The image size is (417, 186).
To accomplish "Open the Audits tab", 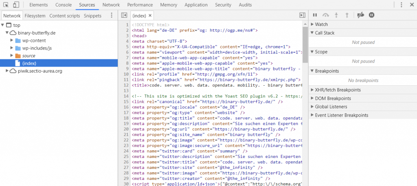I will click(x=245, y=5).
